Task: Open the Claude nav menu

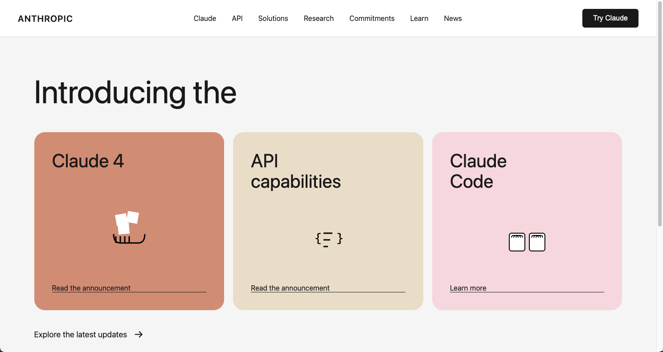Action: [x=205, y=18]
